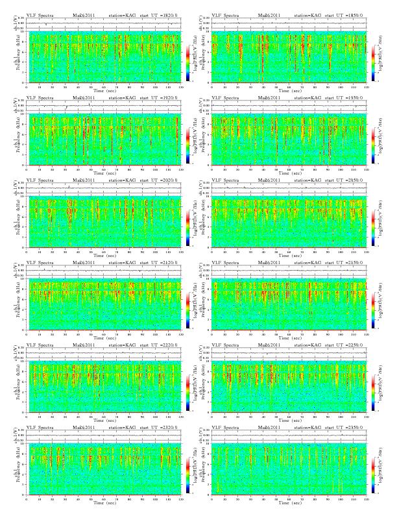This screenshot has width=397, height=514.
Task: Click the spectrogram for start UT 2220:0
Action: coord(104,387)
